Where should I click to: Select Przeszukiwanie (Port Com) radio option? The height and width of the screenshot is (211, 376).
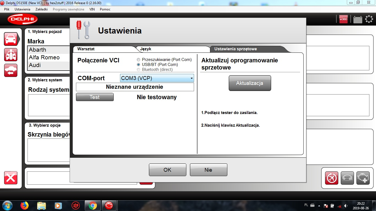[x=138, y=60]
